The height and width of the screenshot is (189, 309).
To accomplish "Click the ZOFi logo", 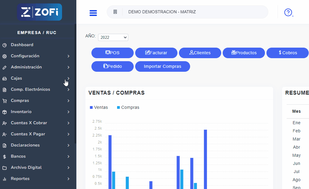I will tap(40, 12).
